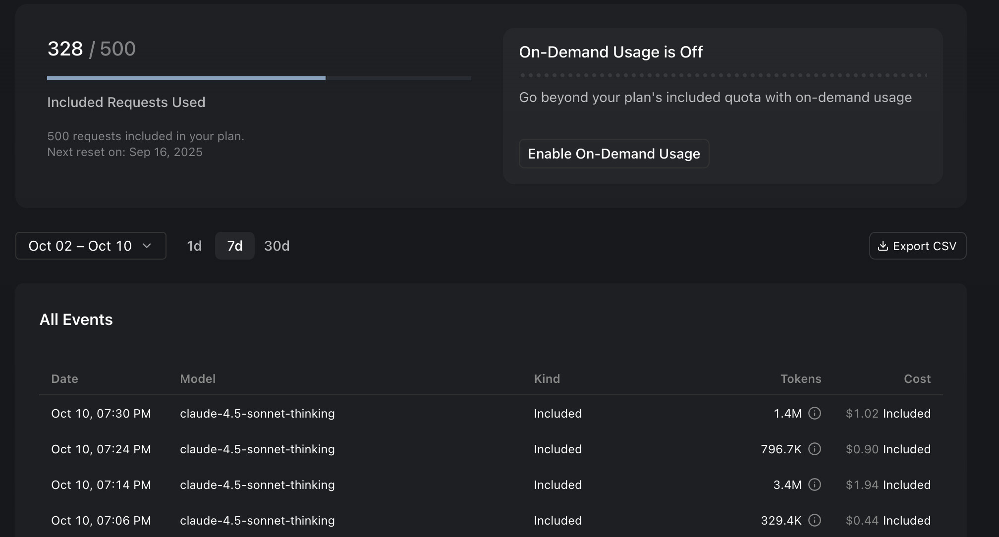Select the 7d time range

[235, 246]
